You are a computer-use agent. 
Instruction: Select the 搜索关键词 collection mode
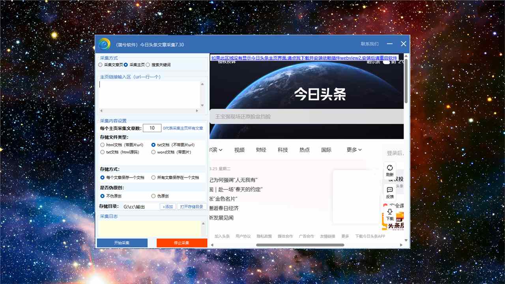tap(148, 65)
